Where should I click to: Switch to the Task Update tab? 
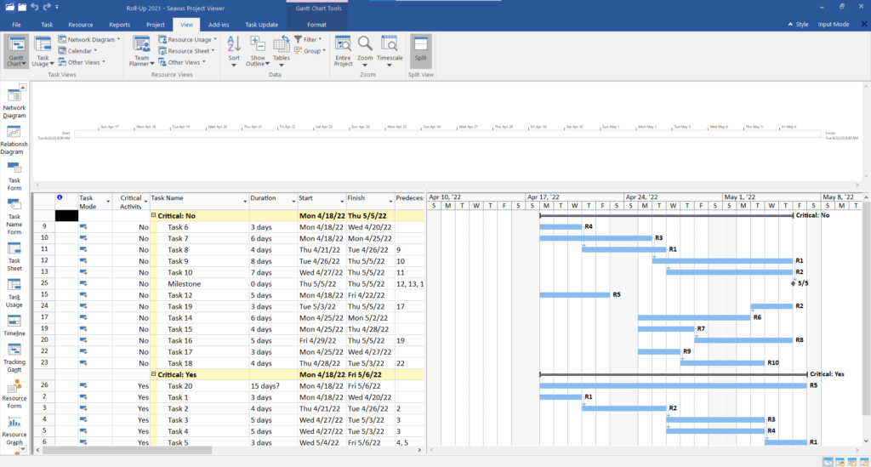262,25
